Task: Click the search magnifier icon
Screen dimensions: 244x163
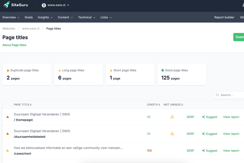Action: tap(217, 95)
